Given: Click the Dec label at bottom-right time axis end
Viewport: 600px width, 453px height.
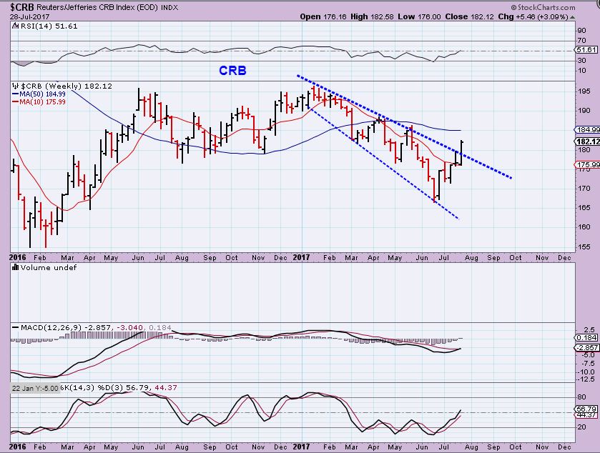Looking at the screenshot, I should pos(565,447).
